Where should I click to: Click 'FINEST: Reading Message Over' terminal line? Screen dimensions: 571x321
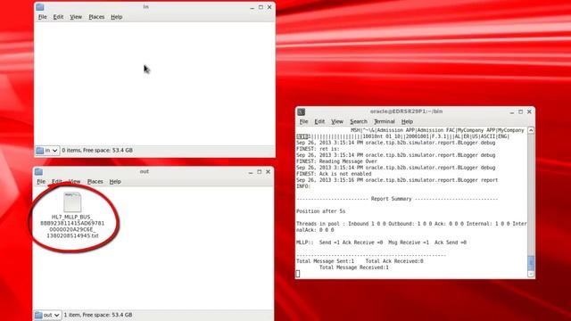(x=337, y=161)
